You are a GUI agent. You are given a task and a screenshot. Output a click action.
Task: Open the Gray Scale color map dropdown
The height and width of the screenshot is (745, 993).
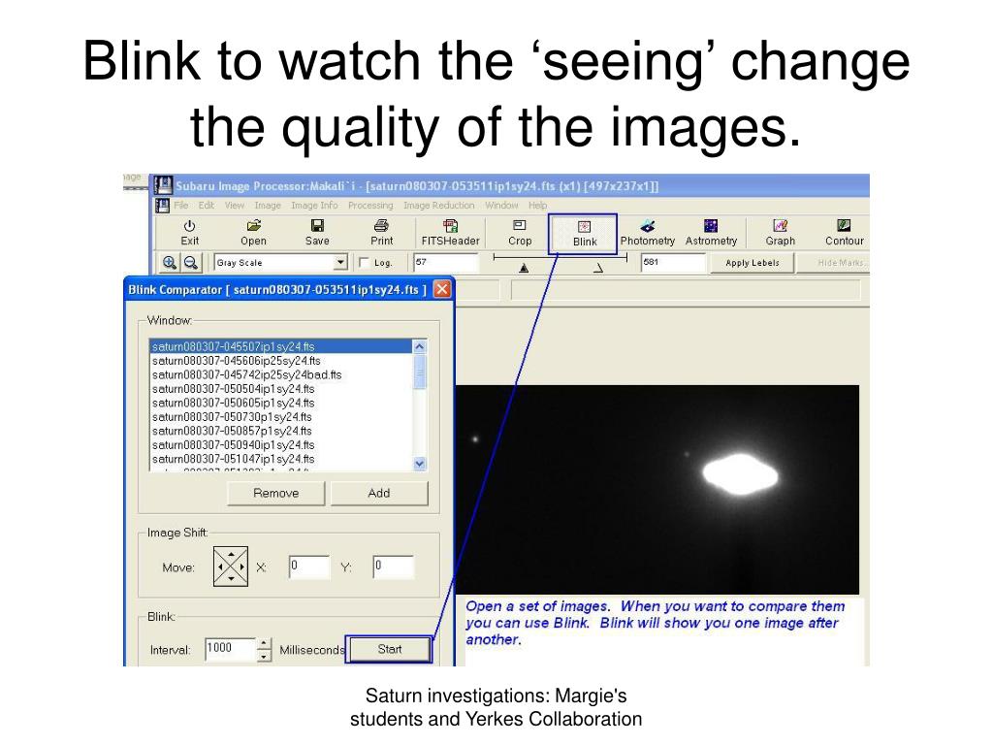click(340, 262)
